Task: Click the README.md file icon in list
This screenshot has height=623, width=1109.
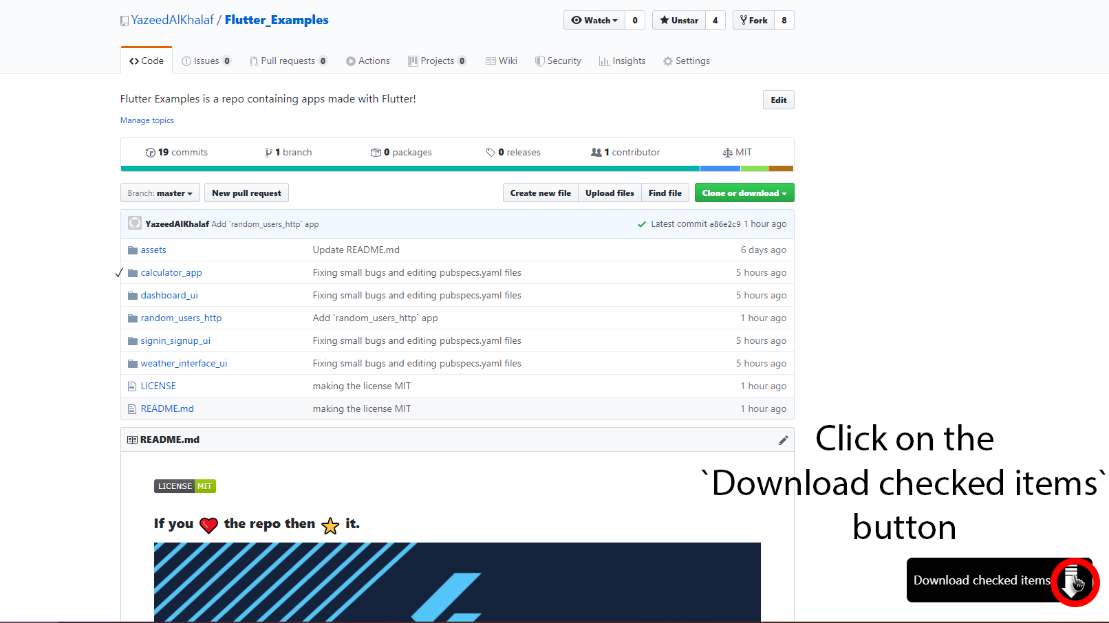Action: 132,409
